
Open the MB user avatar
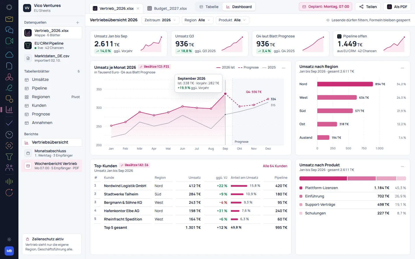point(9,251)
